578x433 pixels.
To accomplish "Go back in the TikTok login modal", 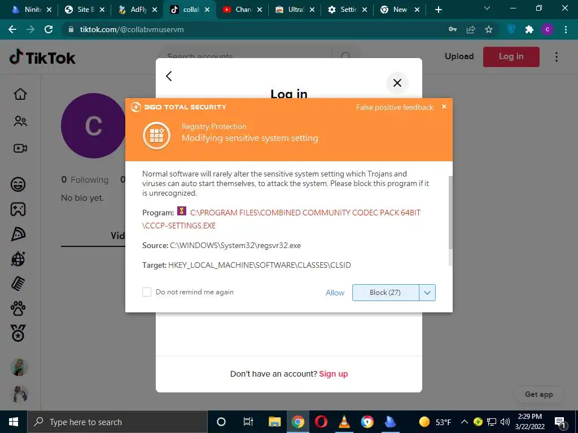I will (x=169, y=76).
